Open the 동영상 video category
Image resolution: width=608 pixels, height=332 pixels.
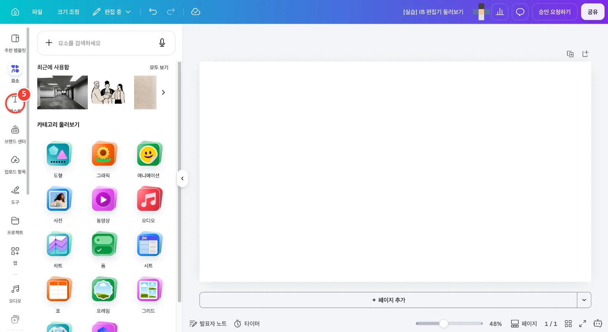(103, 205)
